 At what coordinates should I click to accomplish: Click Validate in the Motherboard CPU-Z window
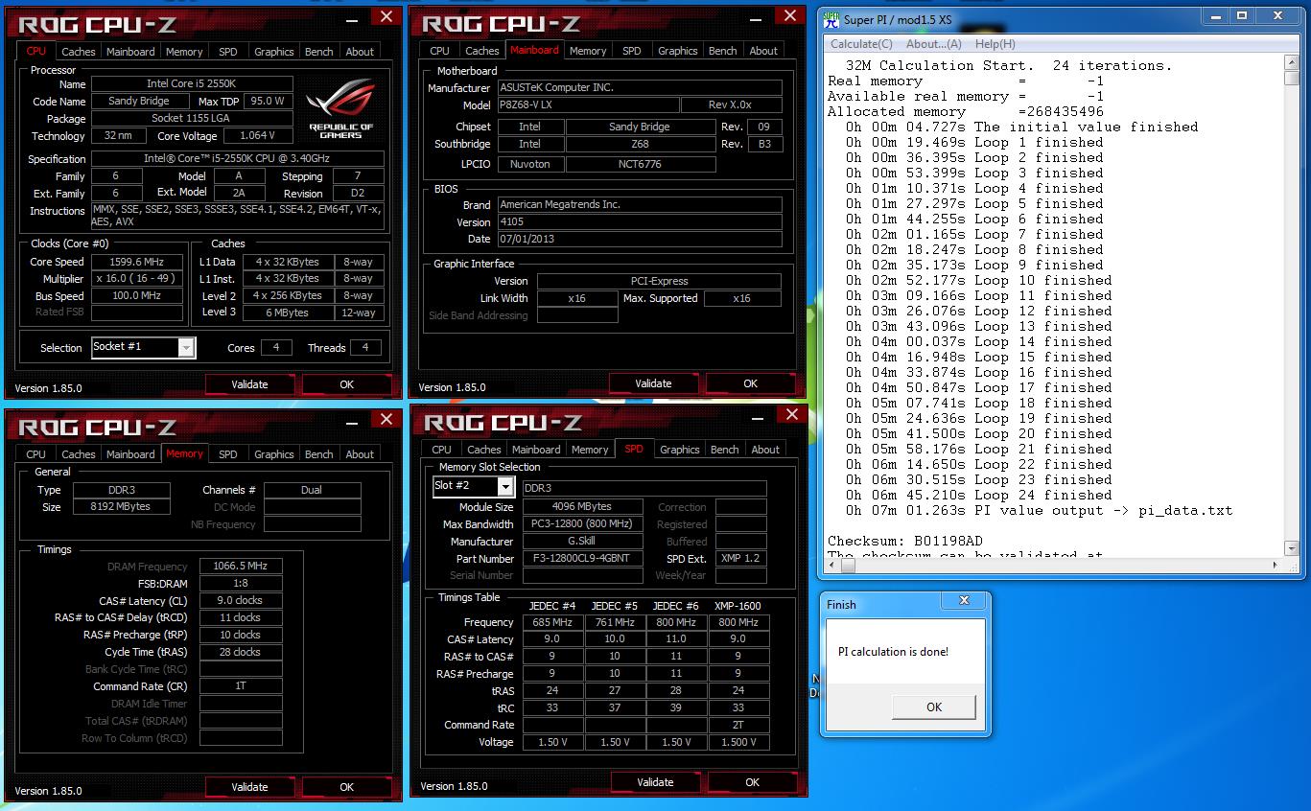[x=653, y=383]
